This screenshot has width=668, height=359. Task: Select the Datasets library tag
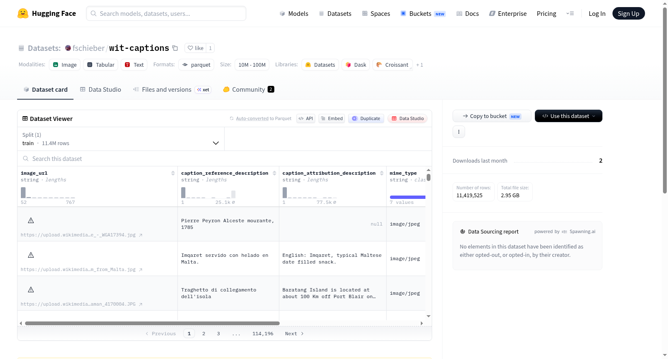320,65
